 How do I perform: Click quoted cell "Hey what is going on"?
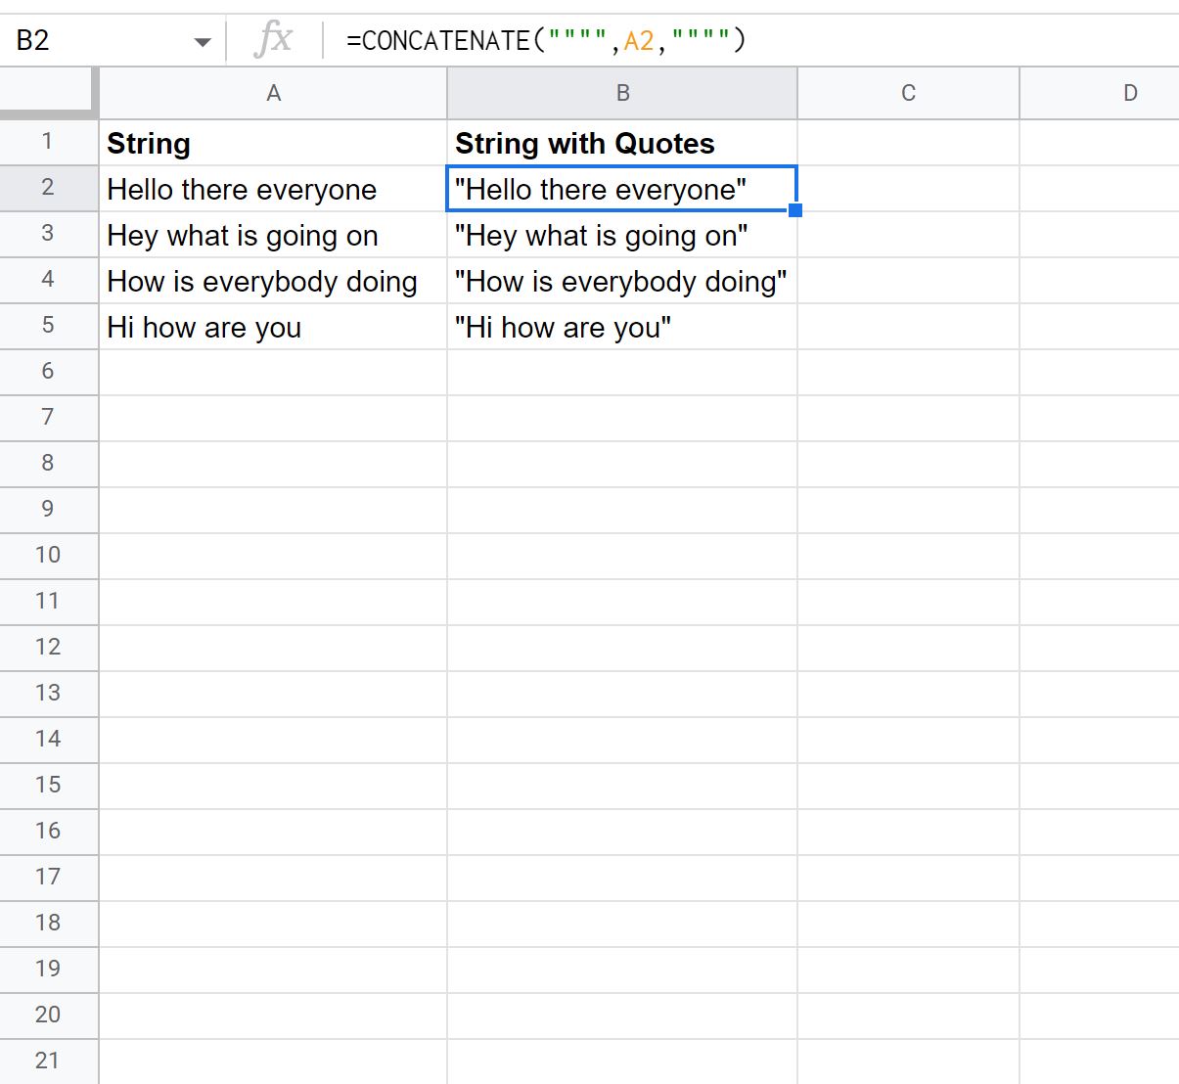pos(622,235)
